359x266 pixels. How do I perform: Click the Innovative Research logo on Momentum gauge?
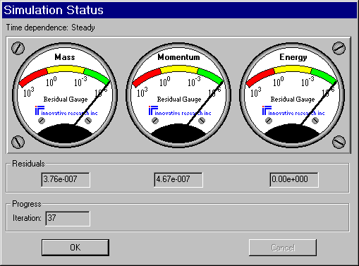[180, 111]
